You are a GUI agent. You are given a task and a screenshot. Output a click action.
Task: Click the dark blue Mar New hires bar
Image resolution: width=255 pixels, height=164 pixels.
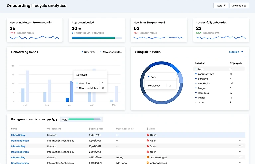pos(67,100)
